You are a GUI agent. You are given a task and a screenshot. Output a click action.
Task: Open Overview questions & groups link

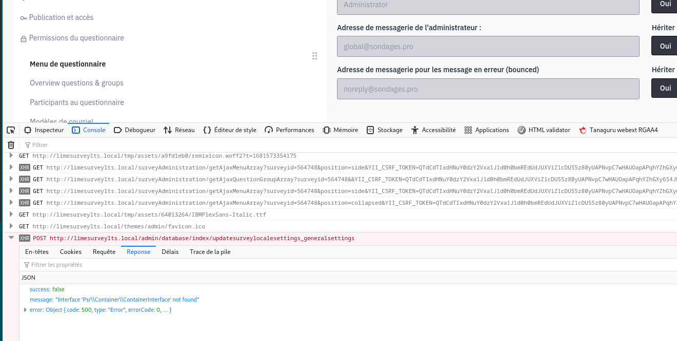pyautogui.click(x=76, y=83)
